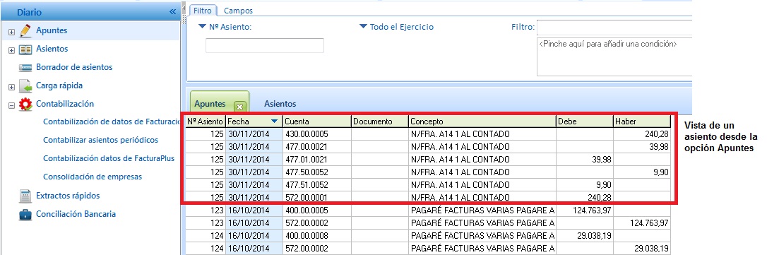Viewport: 767px width, 255px height.
Task: Expand the Asientos tree node
Action: coord(12,50)
